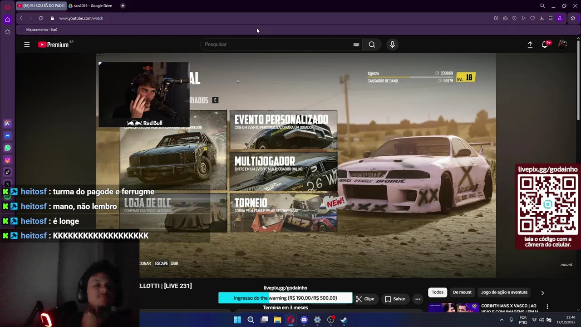Screen dimensions: 581x327
Task: Select the Todos filter chip
Action: pos(438,292)
